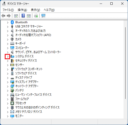Click the scan for hardware changes monitor icon
The height and width of the screenshot is (125, 128).
pyautogui.click(x=43, y=16)
